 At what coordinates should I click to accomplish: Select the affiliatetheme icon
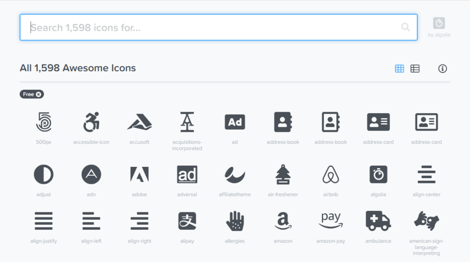click(x=235, y=174)
